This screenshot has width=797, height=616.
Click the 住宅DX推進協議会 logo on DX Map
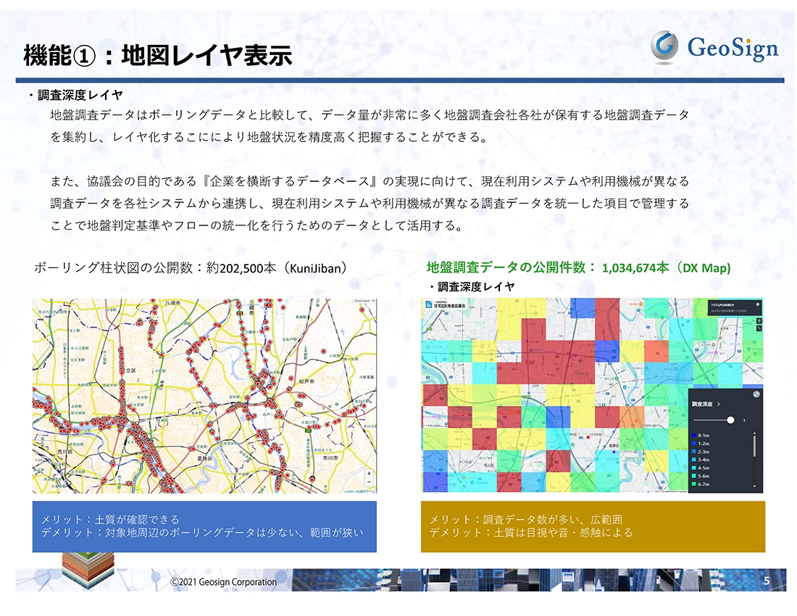448,305
